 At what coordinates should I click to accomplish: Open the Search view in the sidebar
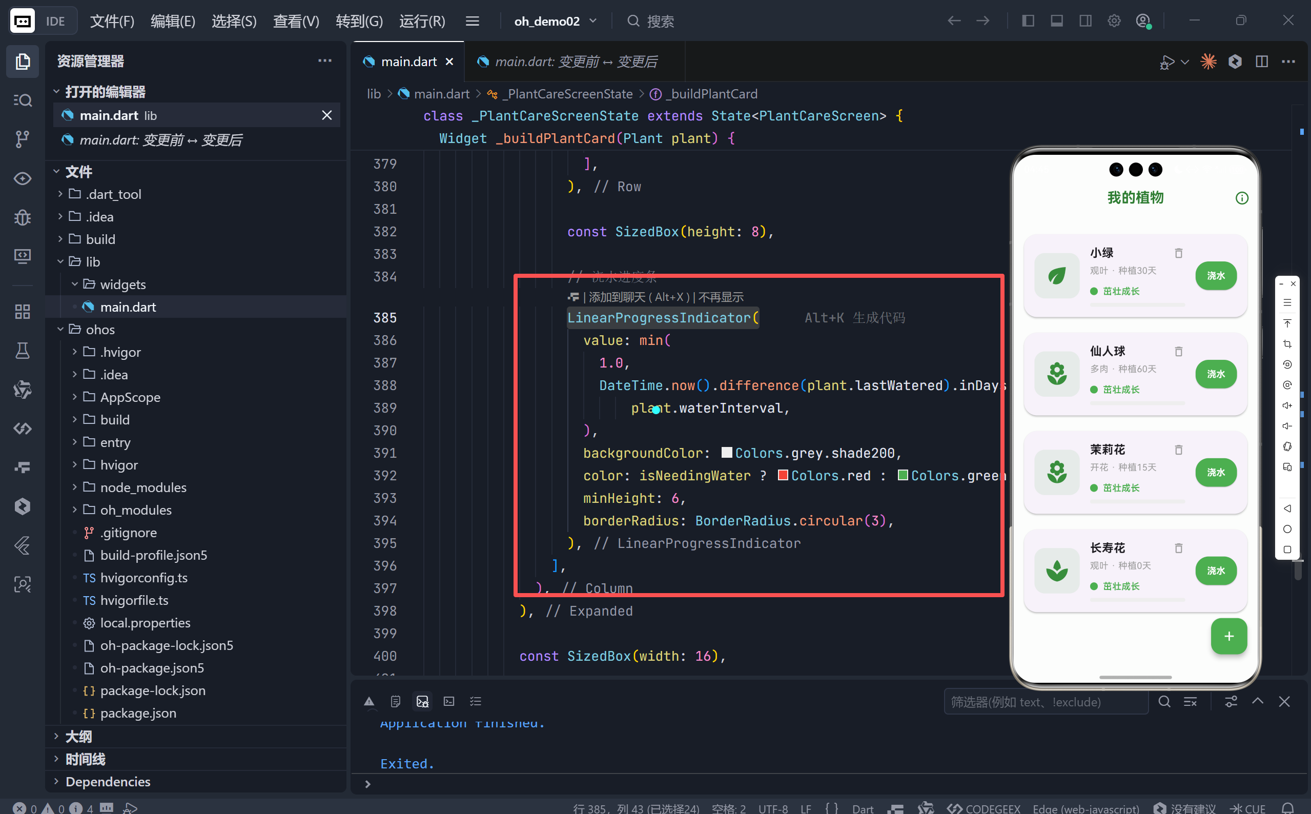tap(22, 100)
